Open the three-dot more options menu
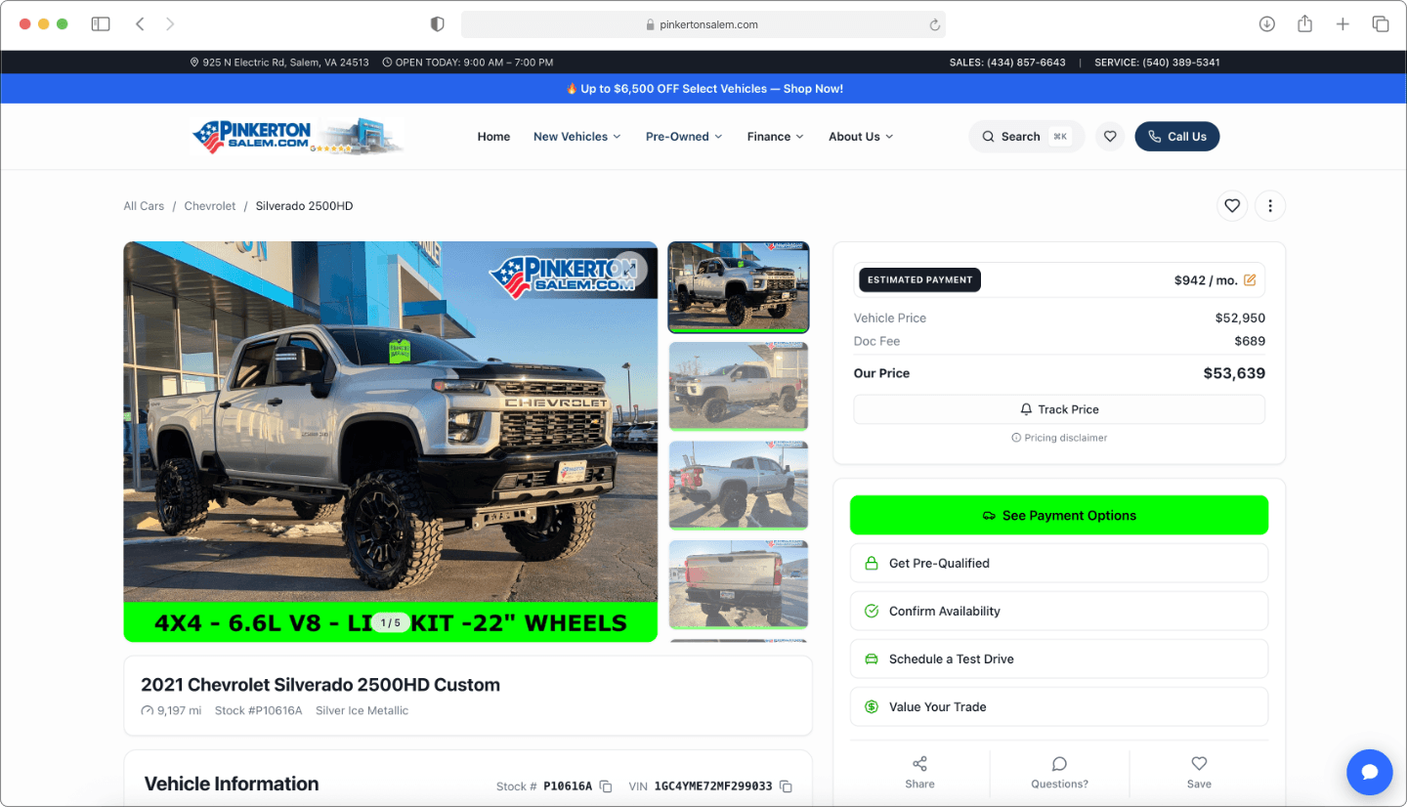 point(1270,206)
